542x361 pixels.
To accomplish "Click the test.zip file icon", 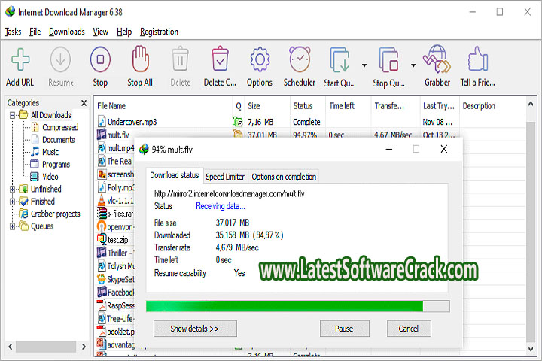I will (x=102, y=239).
